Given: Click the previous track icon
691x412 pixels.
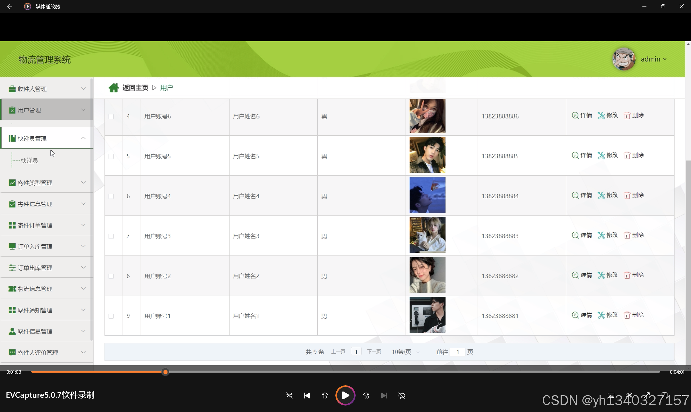Looking at the screenshot, I should point(307,395).
